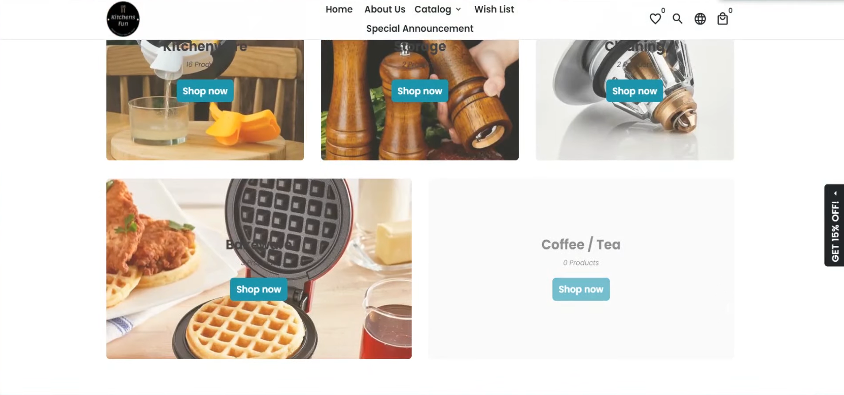Go to the Home page

339,9
